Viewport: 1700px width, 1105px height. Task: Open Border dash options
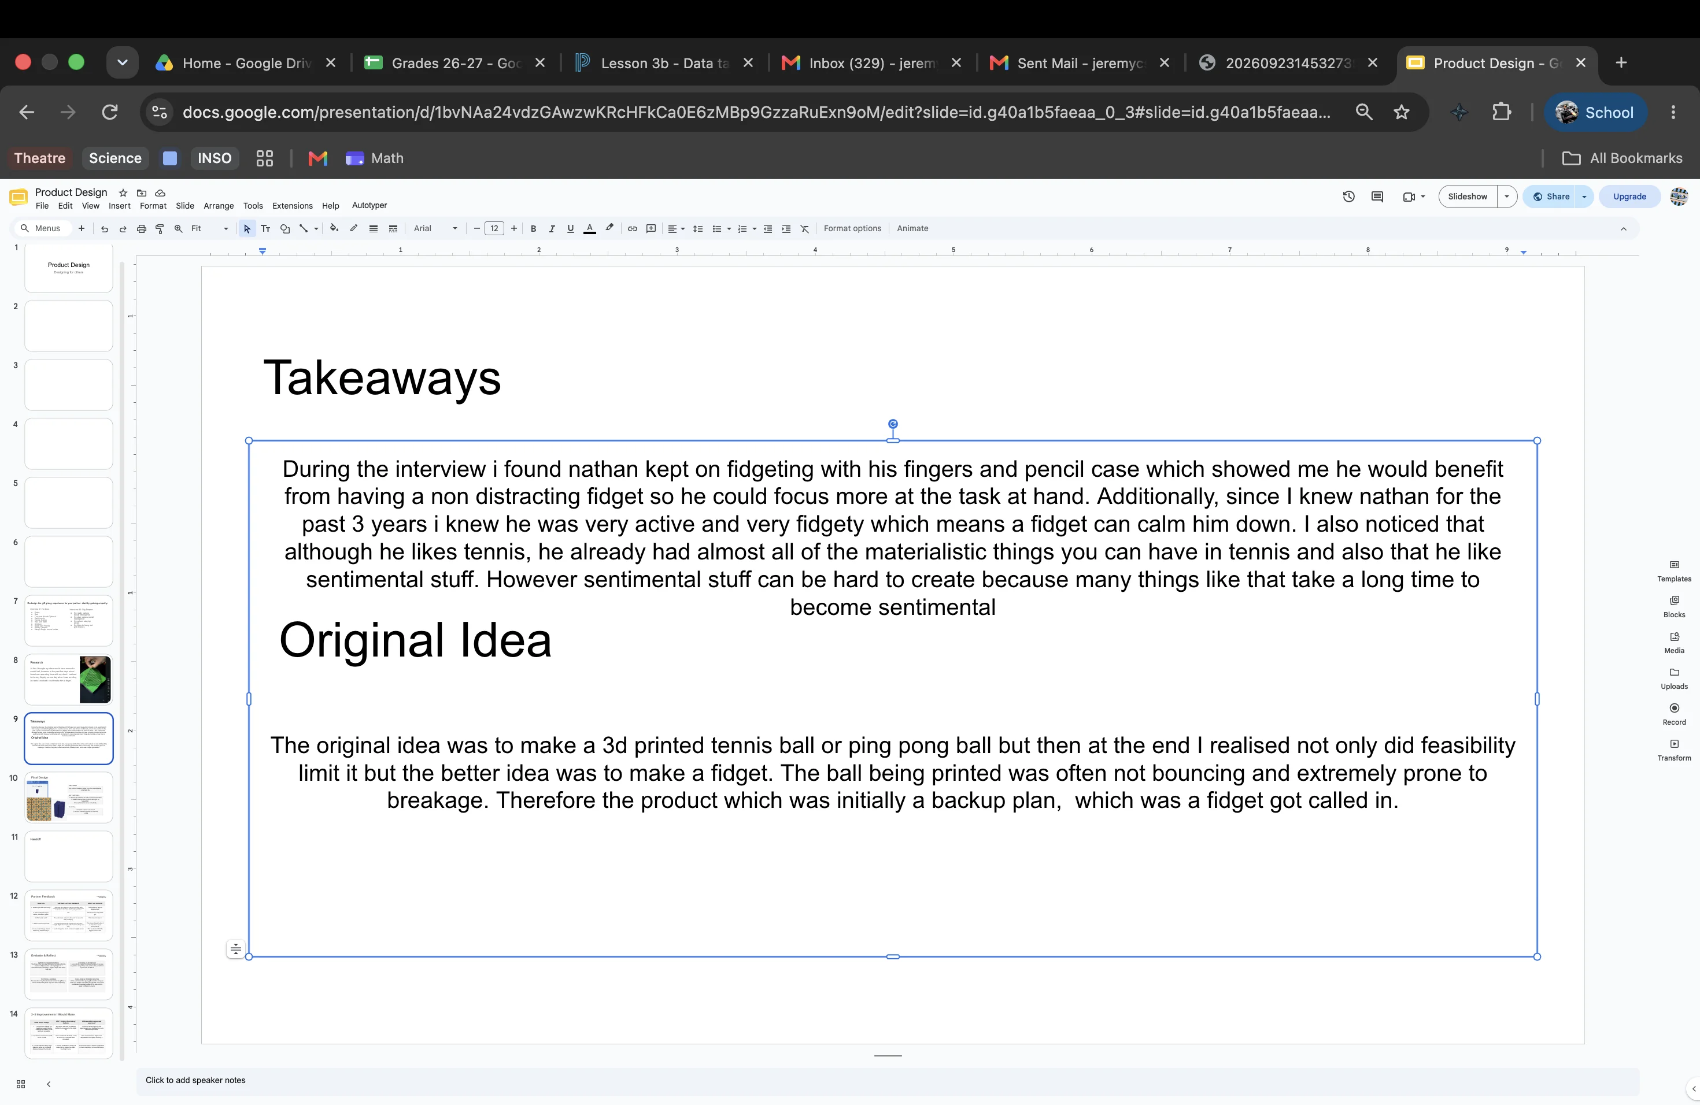(393, 229)
